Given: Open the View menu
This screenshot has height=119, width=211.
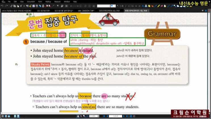Looking at the screenshot, I should click(x=22, y=2).
